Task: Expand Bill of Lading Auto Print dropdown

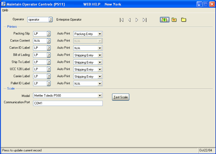Action: click(100, 55)
